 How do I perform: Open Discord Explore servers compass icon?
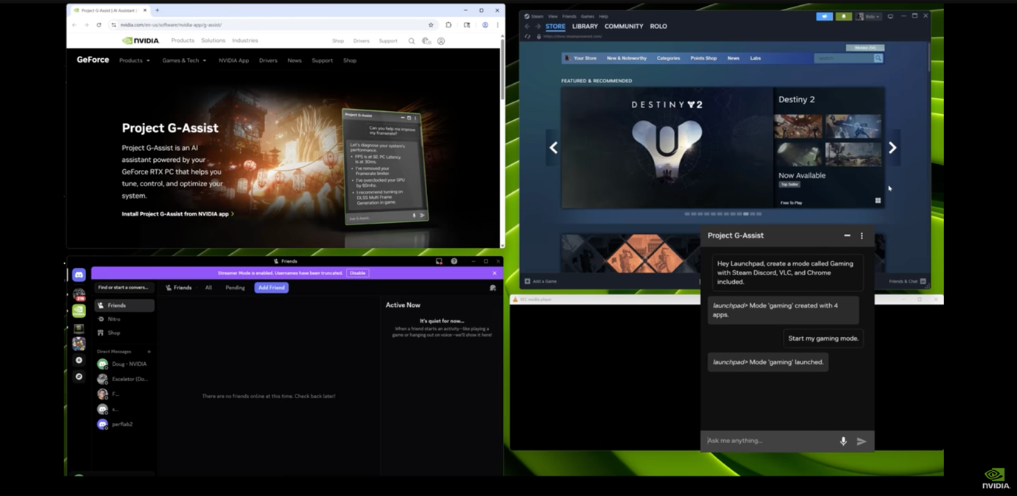coord(79,377)
